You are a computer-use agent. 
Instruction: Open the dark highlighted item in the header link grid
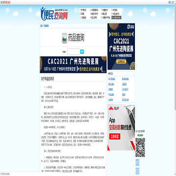[116, 18]
